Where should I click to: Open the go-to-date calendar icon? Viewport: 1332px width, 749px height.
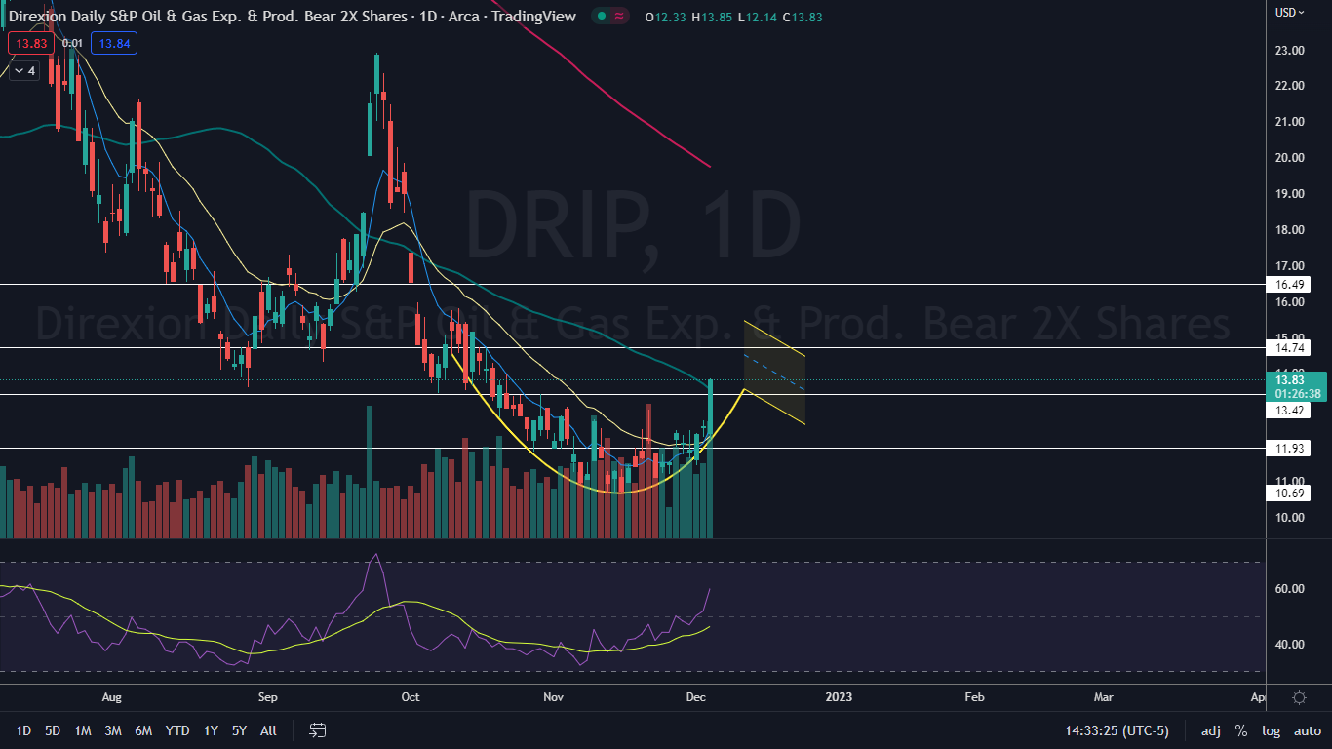click(317, 730)
